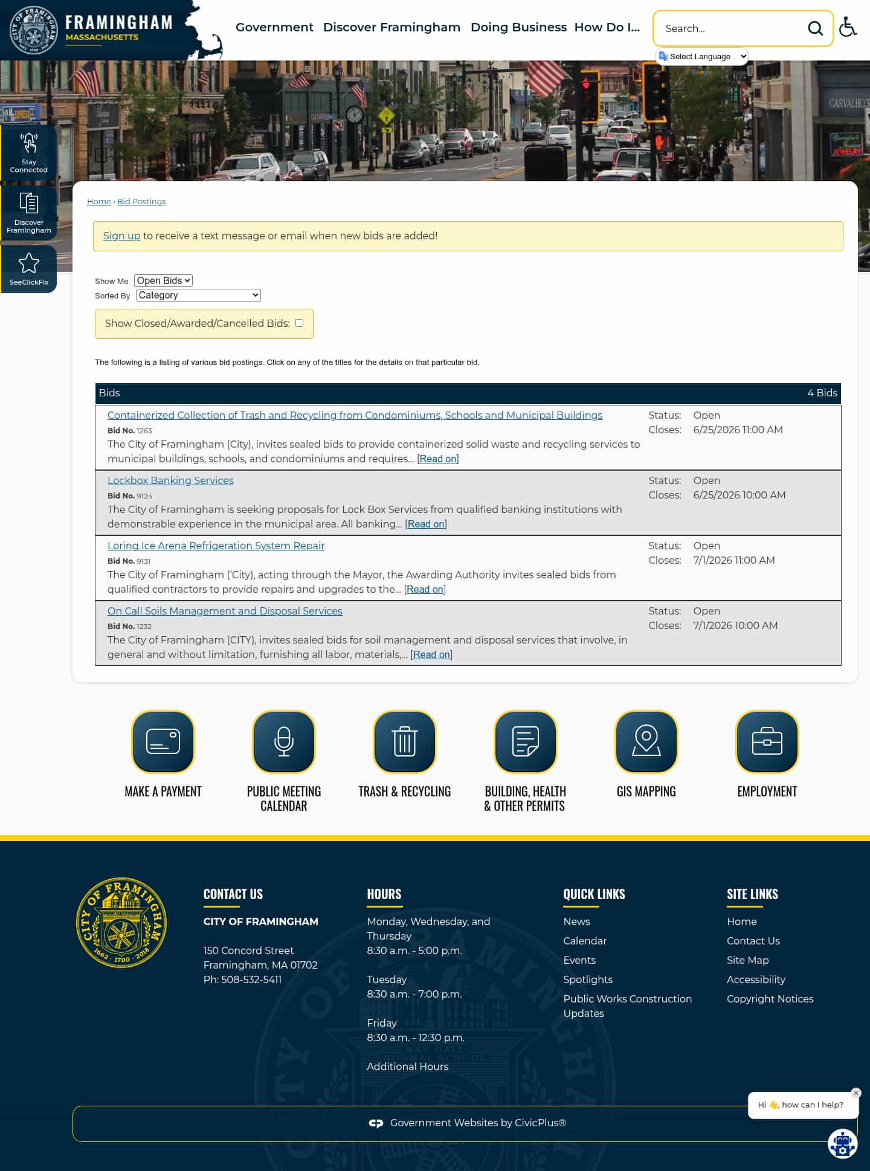870x1171 pixels.
Task: Click the CivicPlus logo icon in footer
Action: 376,1123
